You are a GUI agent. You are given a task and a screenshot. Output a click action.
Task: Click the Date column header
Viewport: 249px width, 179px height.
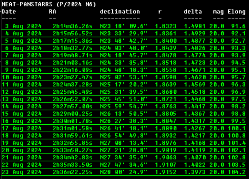[x=9, y=11]
